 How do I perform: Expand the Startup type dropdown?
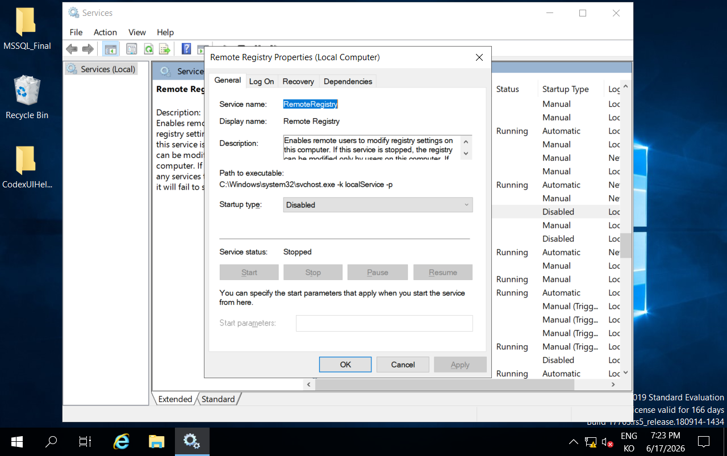(378, 205)
